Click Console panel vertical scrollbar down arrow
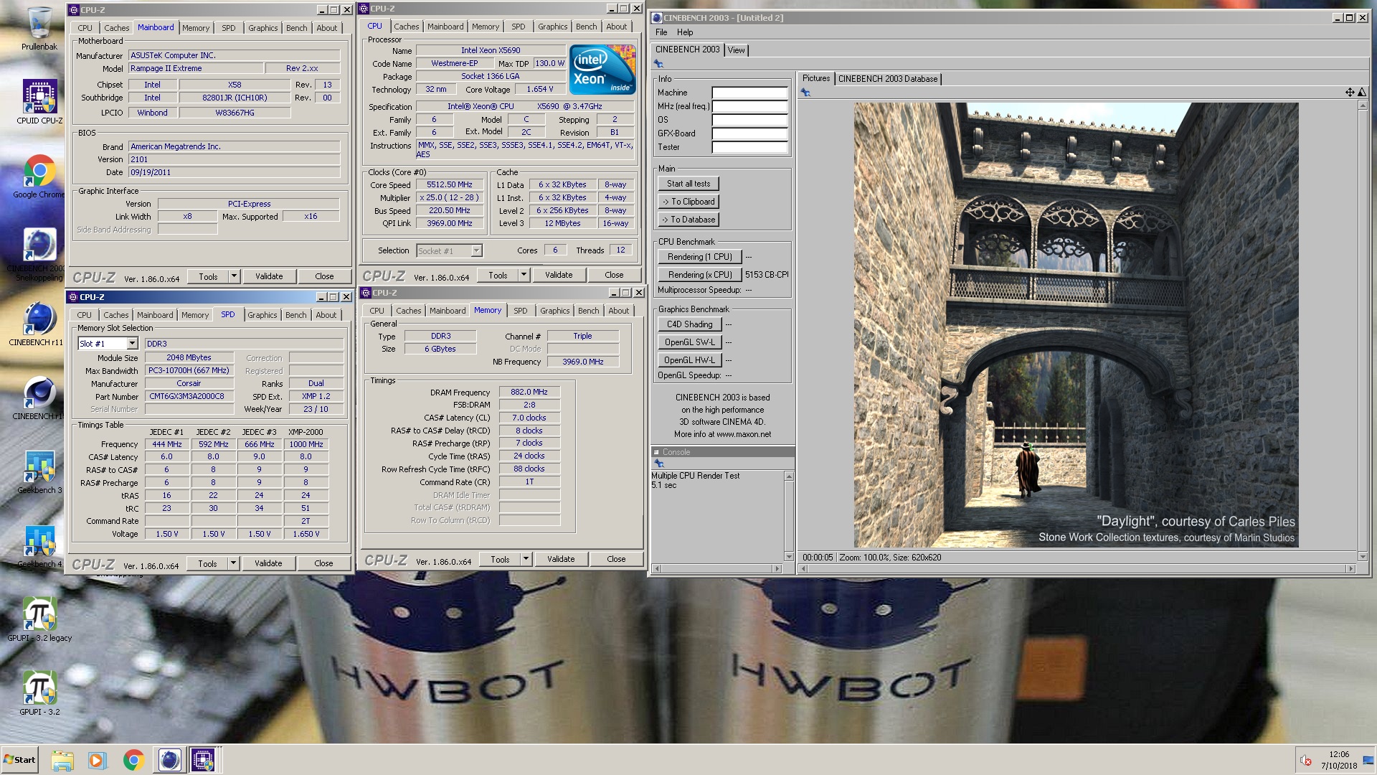The image size is (1377, 775). [789, 557]
